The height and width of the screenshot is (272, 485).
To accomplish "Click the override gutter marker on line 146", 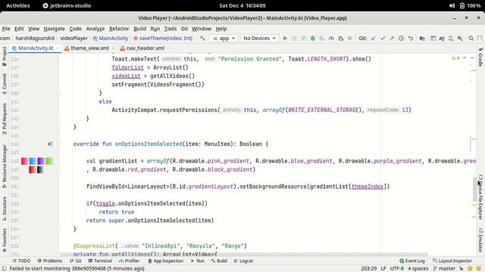I will click(50, 144).
